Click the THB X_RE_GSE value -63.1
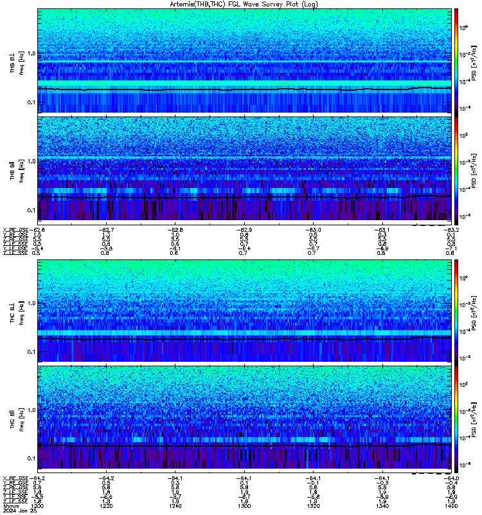This screenshot has width=482, height=515. pyautogui.click(x=382, y=230)
